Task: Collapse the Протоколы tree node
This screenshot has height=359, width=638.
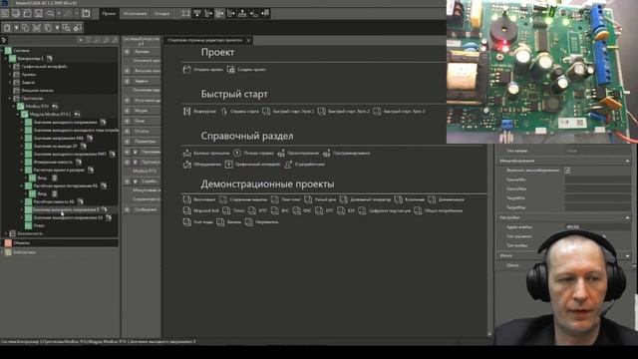Action: click(x=10, y=99)
